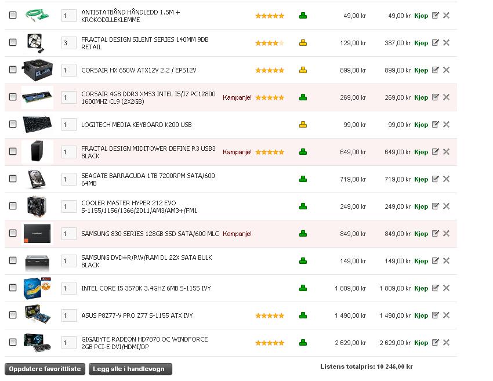Edit the Gigabyte Radeon HD7870 entry
The height and width of the screenshot is (381, 493).
pos(435,342)
